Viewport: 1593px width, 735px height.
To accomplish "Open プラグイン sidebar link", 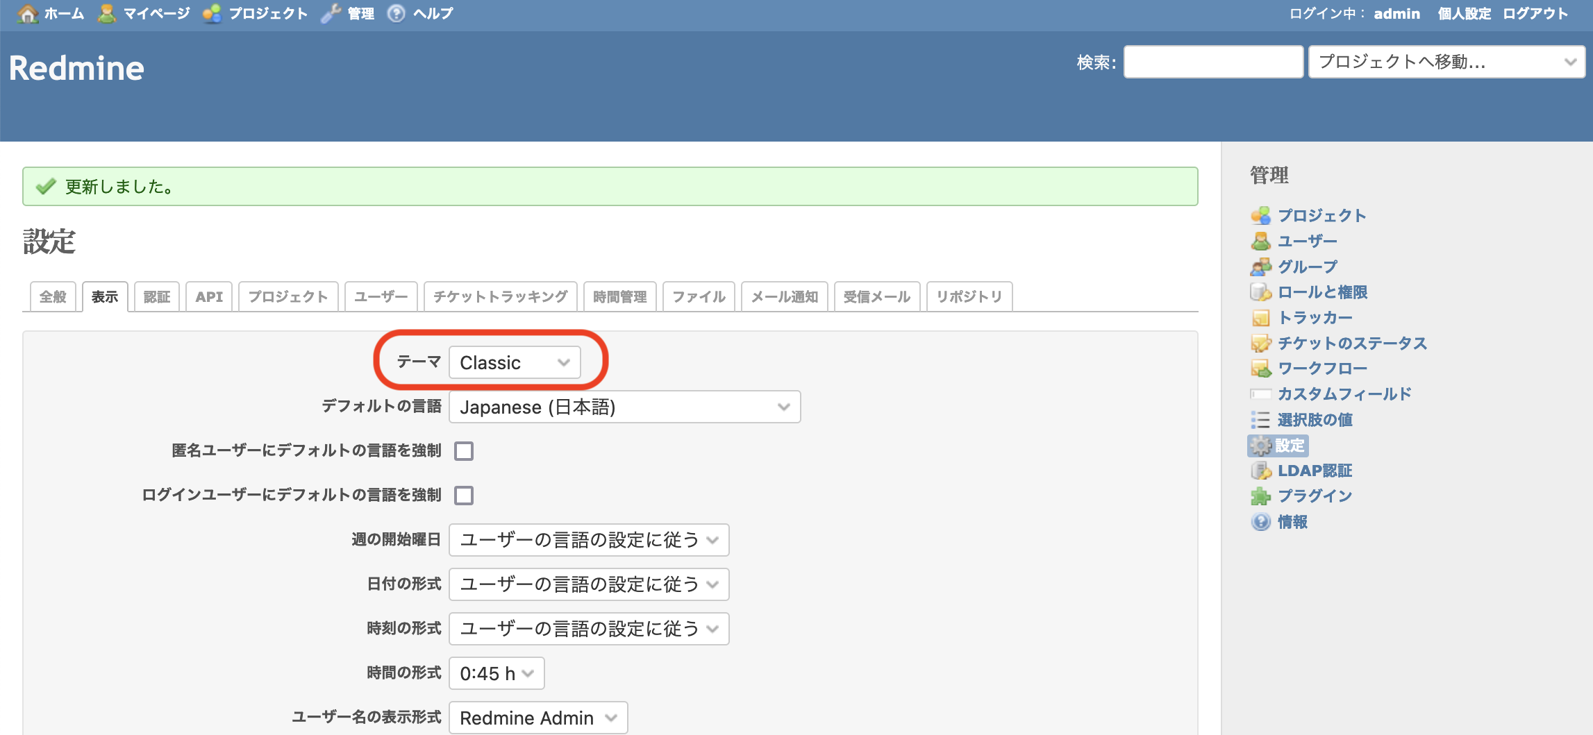I will tap(1315, 496).
